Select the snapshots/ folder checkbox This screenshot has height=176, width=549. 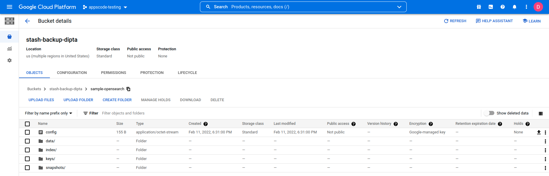point(27,168)
